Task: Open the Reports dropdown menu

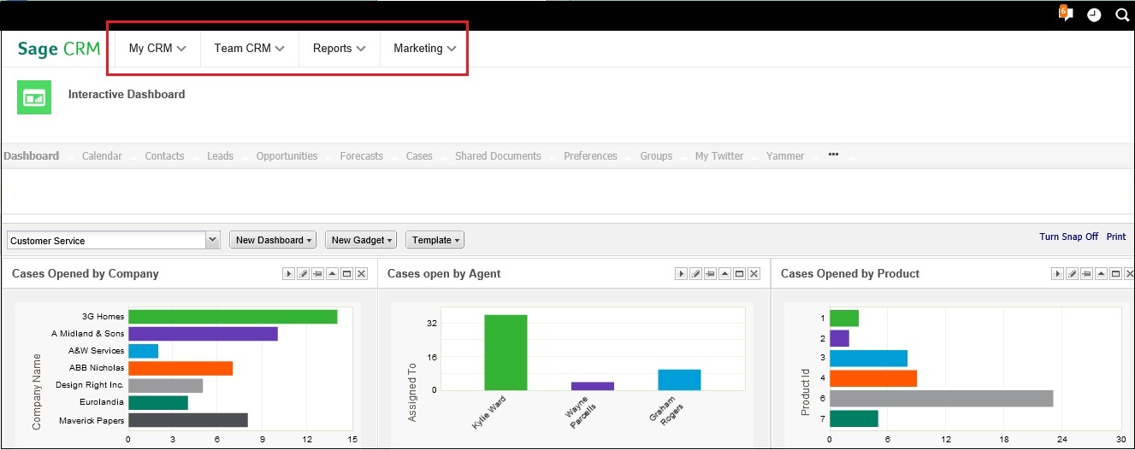Action: (x=340, y=49)
